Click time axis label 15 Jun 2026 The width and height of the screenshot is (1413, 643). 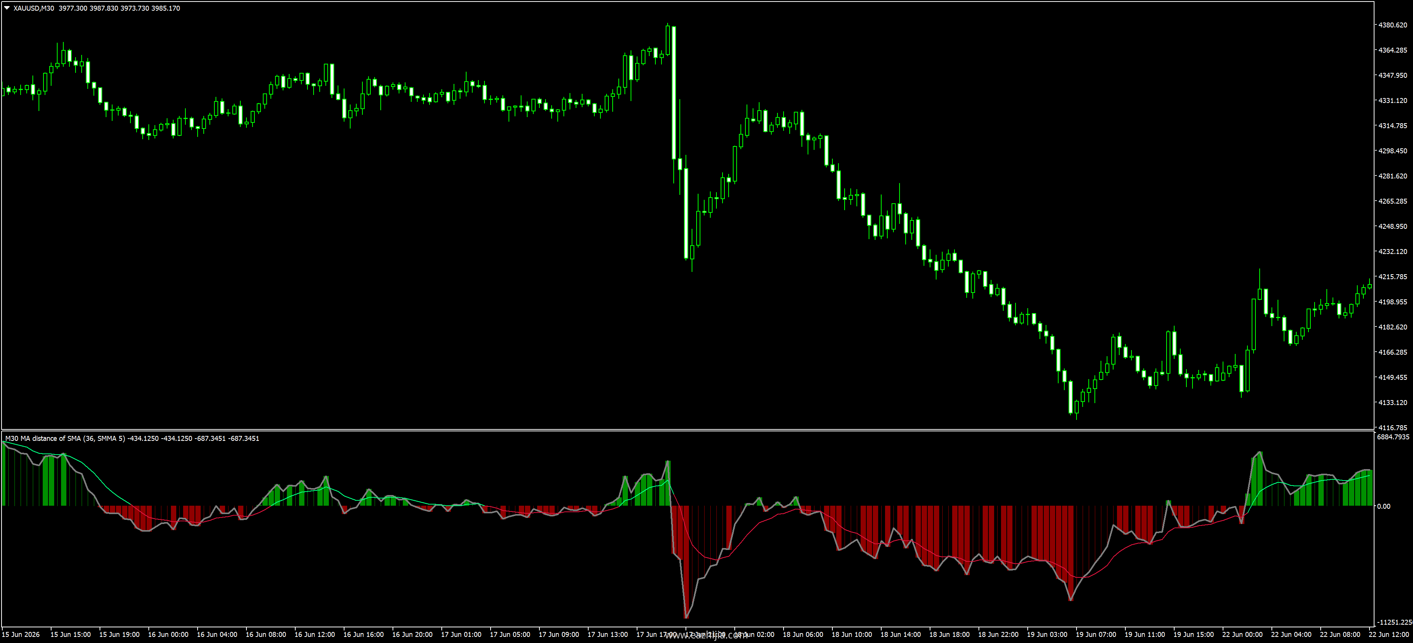(21, 635)
